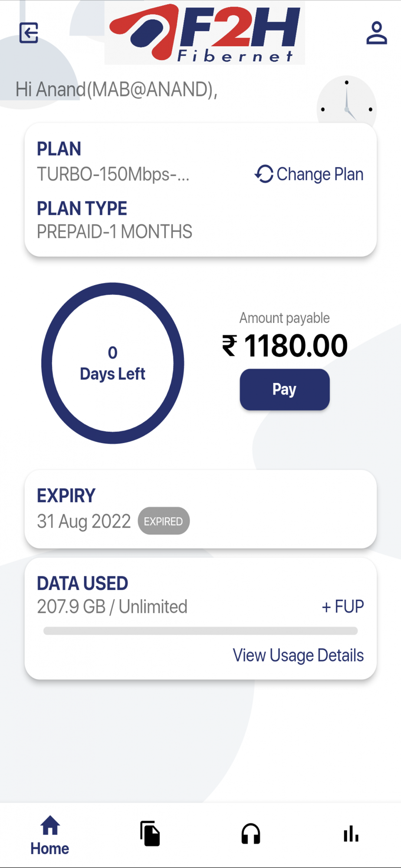
Task: Open the headphones support icon
Action: [250, 833]
